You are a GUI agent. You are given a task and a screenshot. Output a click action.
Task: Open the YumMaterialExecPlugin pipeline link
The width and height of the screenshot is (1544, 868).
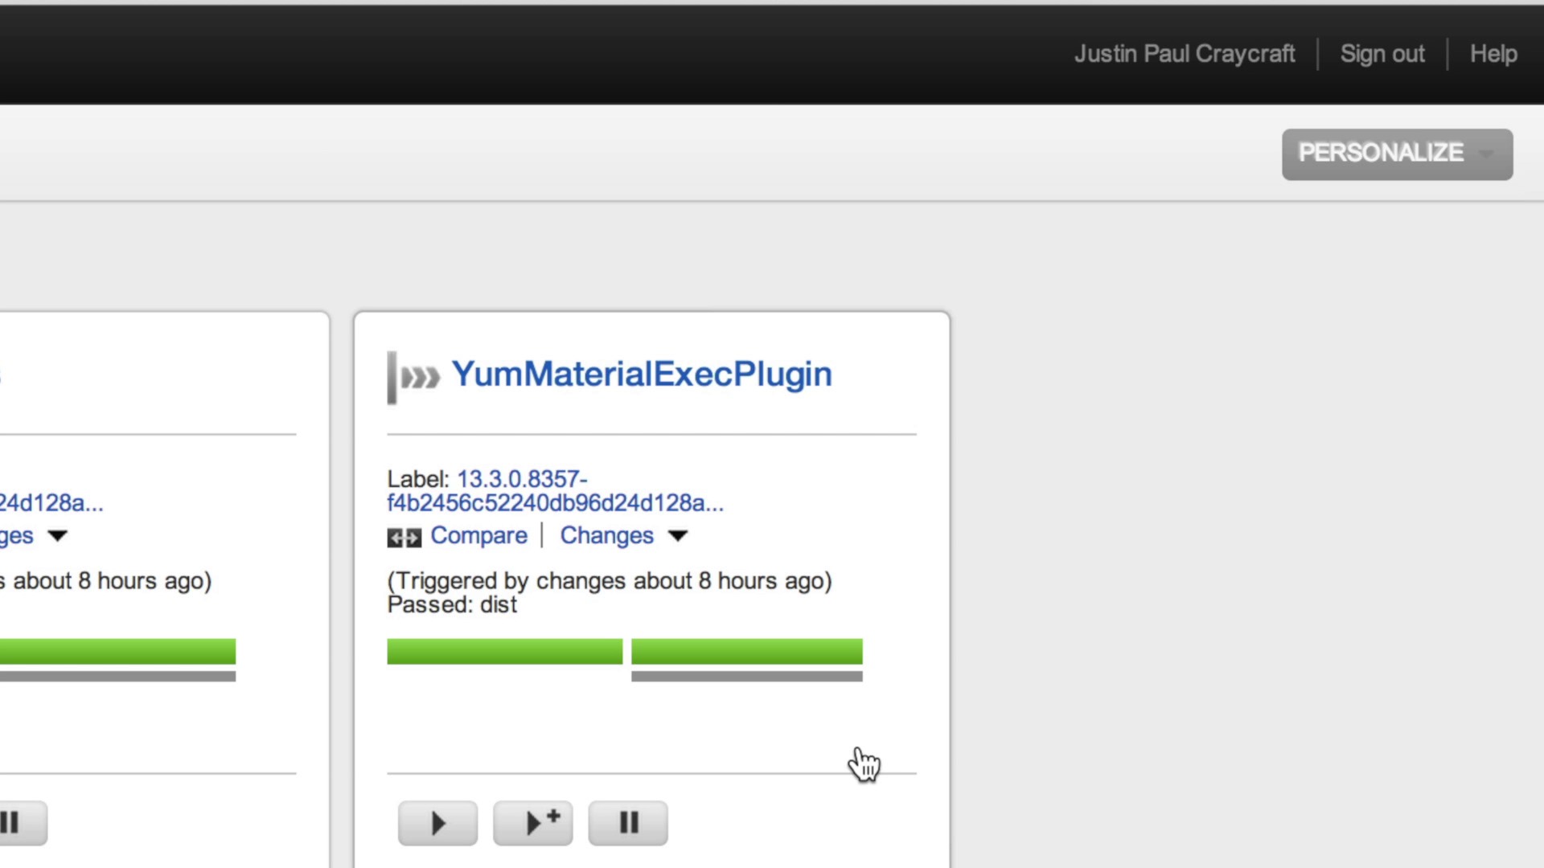pyautogui.click(x=641, y=375)
